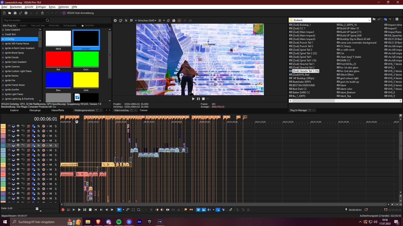This screenshot has width=403, height=226.
Task: Insert a marker with orange marker icon
Action: (x=186, y=210)
